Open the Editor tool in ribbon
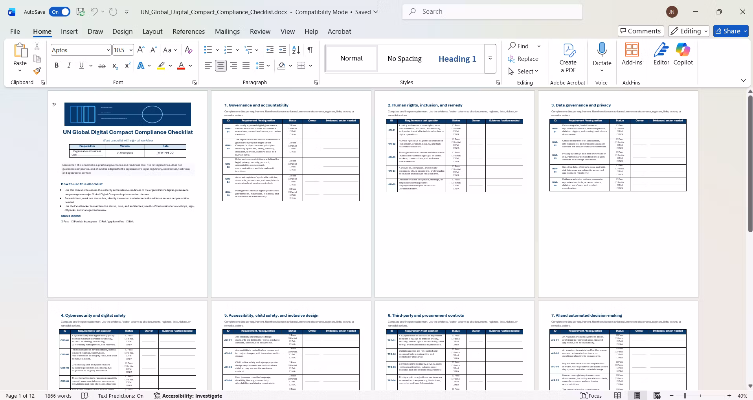753x400 pixels. 661,54
